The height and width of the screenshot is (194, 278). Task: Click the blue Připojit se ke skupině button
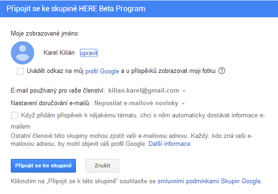coord(43,165)
